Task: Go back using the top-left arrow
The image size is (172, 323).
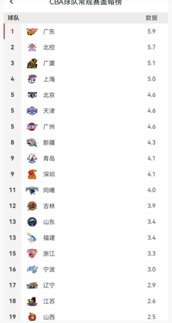Action: tap(12, 2)
